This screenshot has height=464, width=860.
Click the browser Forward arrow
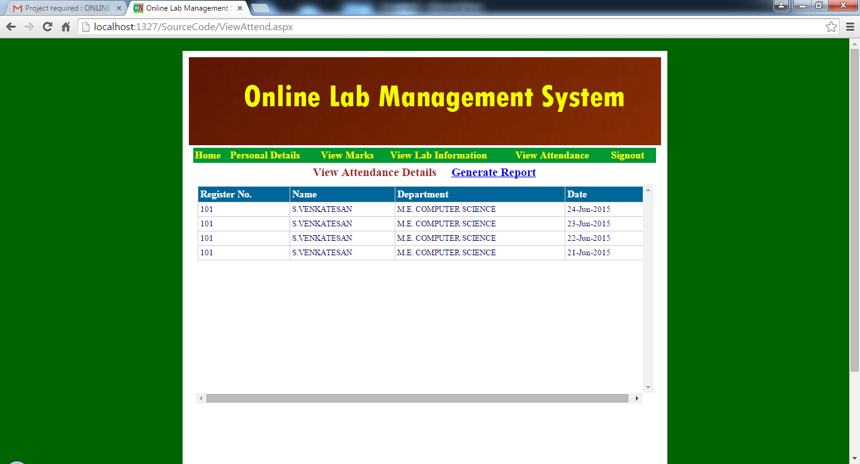click(x=29, y=27)
